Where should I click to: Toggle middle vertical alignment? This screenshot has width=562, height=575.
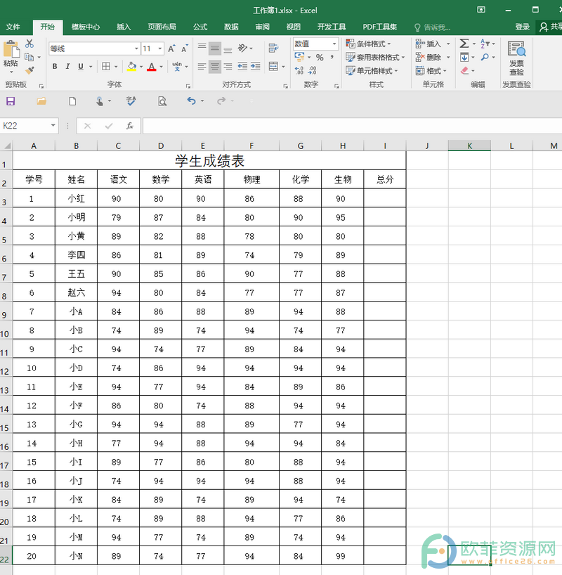[215, 49]
